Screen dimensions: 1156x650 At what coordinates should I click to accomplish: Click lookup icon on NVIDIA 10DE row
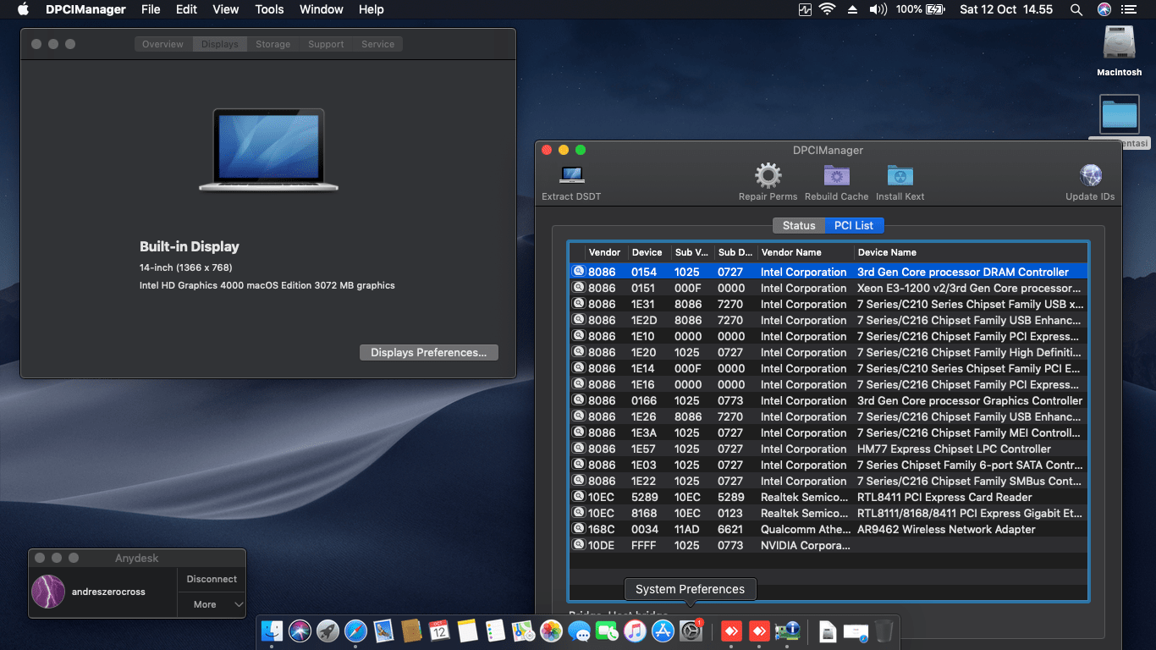coord(579,544)
